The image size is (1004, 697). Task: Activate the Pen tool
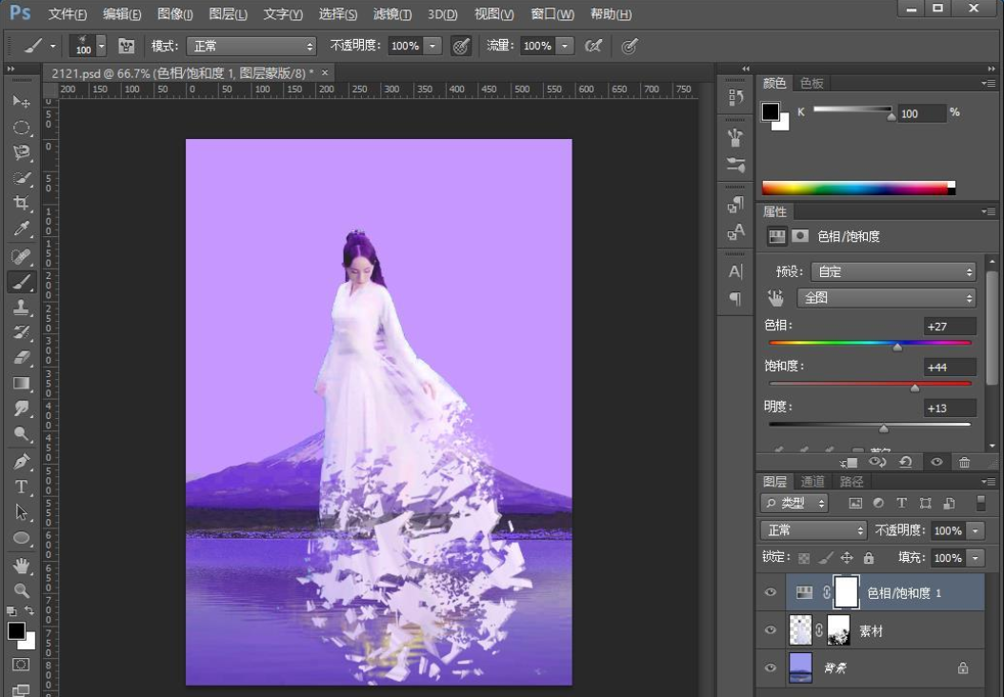point(21,462)
